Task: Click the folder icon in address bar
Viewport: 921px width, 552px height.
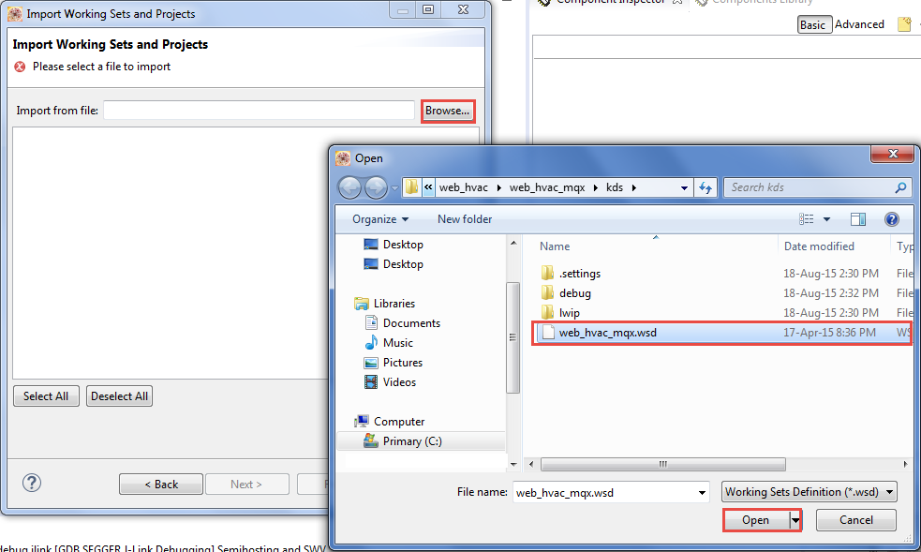Action: pos(411,187)
